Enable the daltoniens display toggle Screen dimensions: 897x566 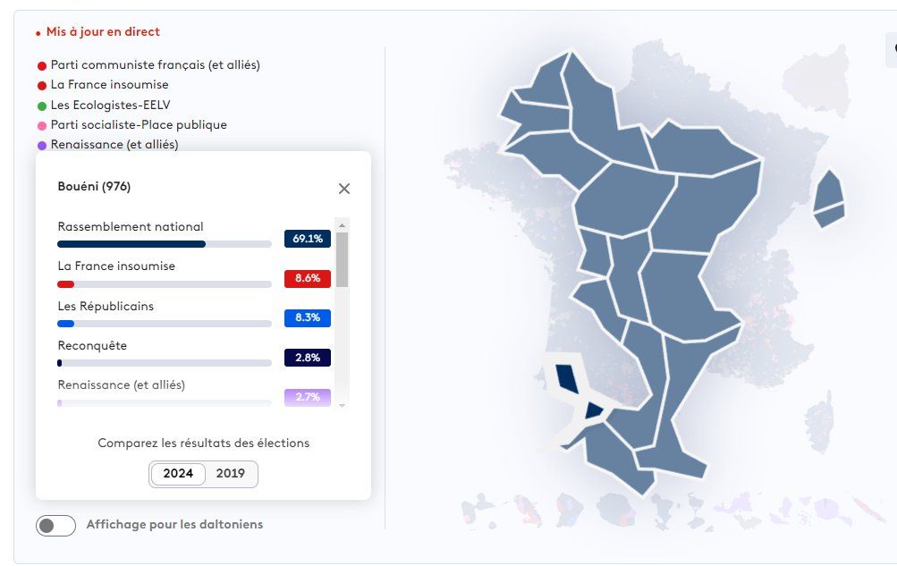55,526
